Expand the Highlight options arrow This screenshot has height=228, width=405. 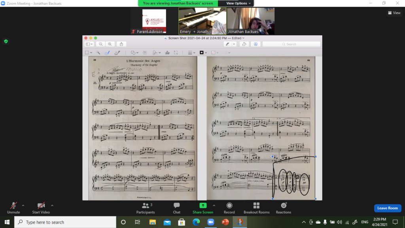234,44
